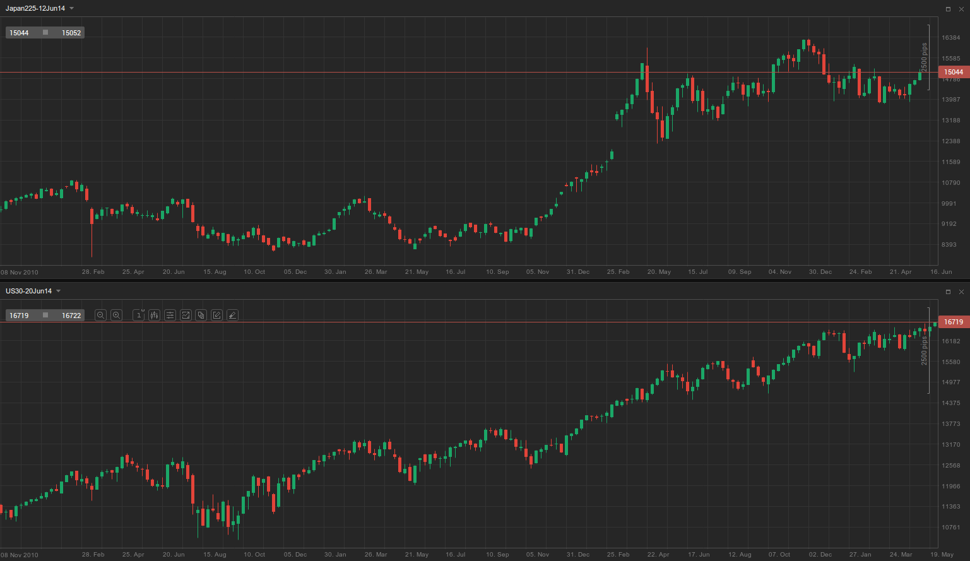Click the overlapping squares clone icon
This screenshot has width=970, height=561.
[201, 315]
